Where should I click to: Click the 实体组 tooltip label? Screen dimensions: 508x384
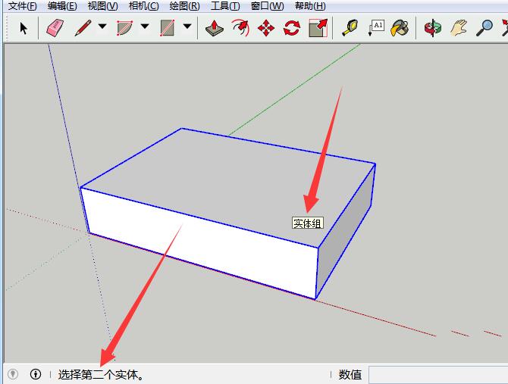coord(308,223)
